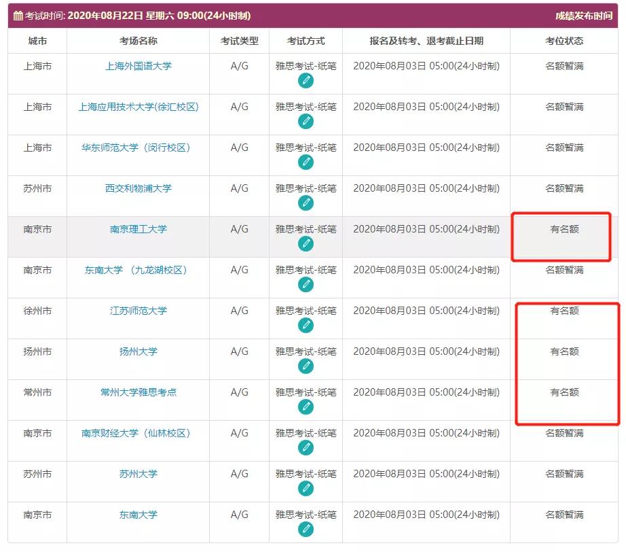Open the 华东师范大学（闵行校区）link
Screen dimensions: 626x552
tap(136, 148)
